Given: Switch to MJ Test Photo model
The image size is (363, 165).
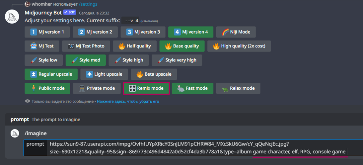Looking at the screenshot, I should (86, 46).
